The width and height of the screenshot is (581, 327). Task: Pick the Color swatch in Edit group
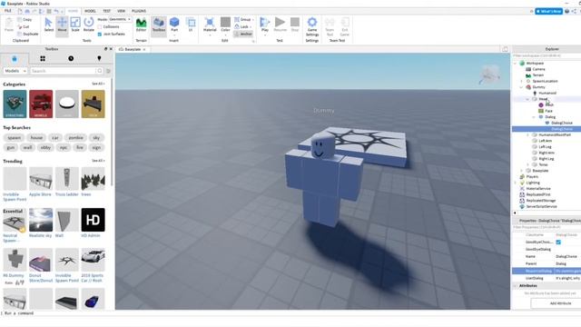point(225,22)
